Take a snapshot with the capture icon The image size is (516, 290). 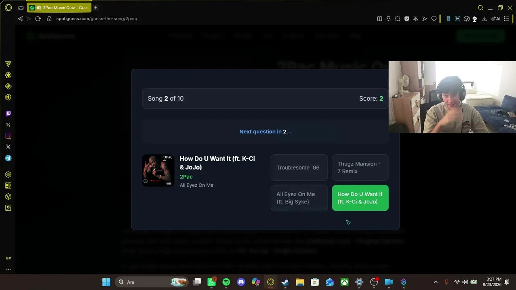pyautogui.click(x=397, y=19)
